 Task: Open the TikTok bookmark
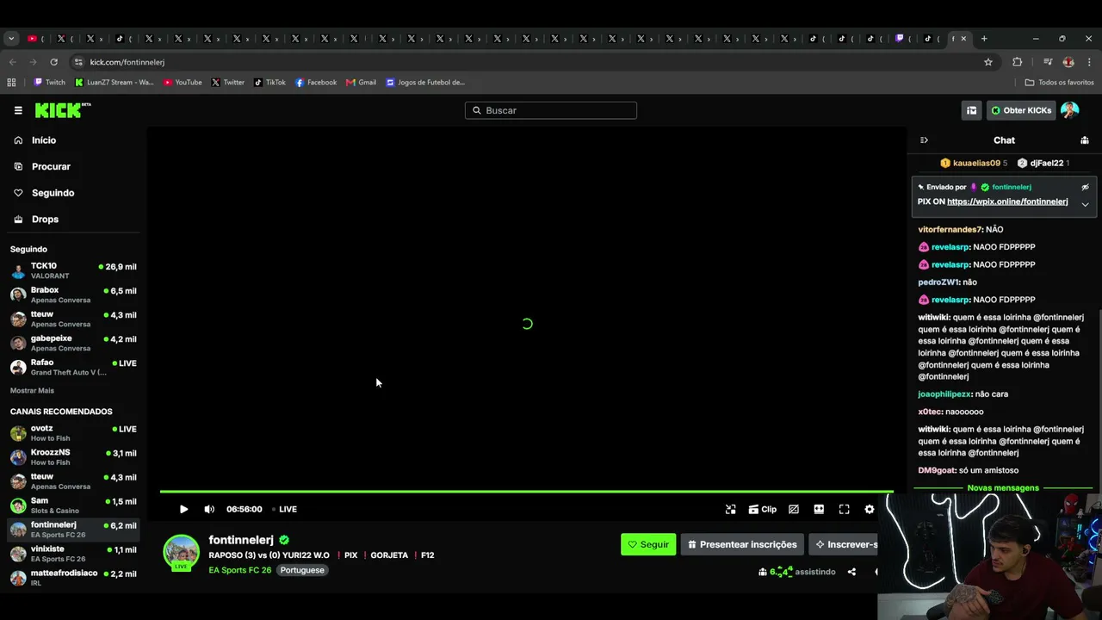point(269,83)
